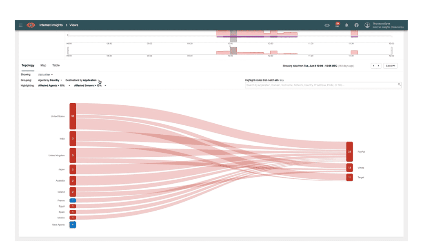
Task: Open the alerts list with red badge
Action: click(337, 24)
